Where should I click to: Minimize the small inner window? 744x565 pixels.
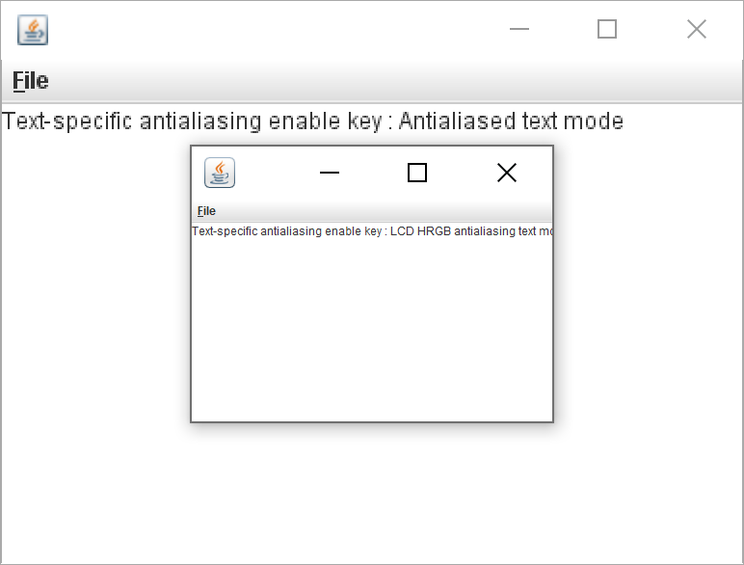tap(330, 173)
